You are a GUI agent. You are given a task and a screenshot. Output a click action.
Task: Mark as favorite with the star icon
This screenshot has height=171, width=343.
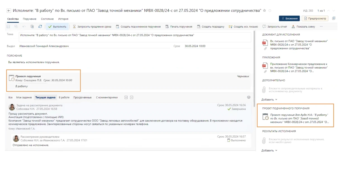tap(265, 11)
